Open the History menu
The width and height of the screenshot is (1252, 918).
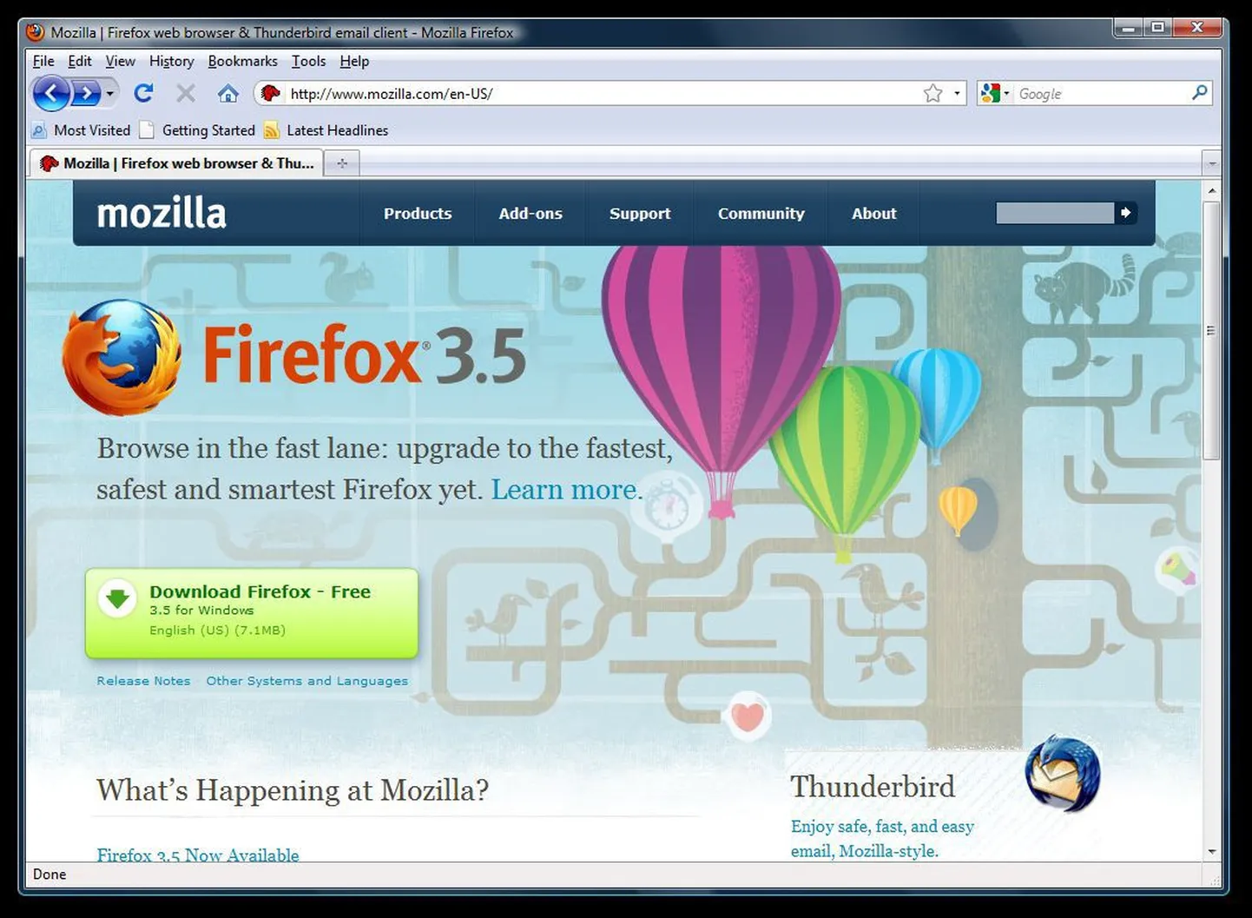[x=171, y=61]
